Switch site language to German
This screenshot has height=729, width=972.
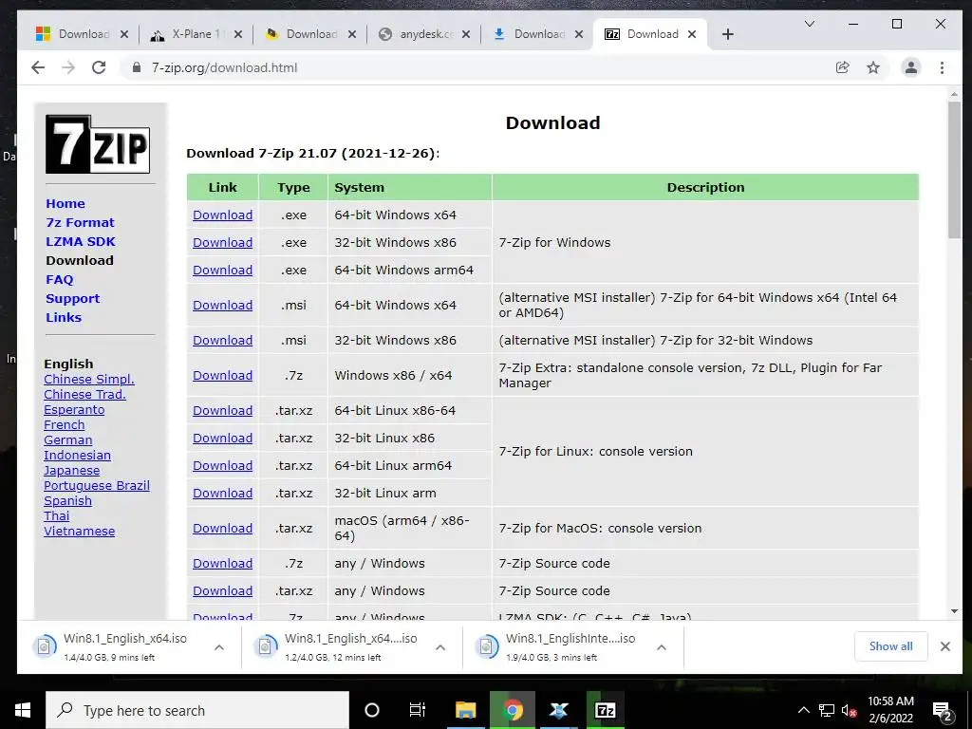(x=67, y=440)
